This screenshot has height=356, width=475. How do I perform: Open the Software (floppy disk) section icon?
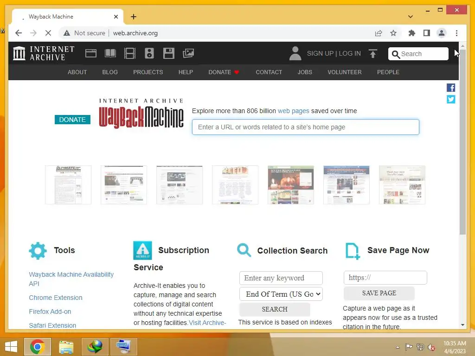pyautogui.click(x=169, y=53)
